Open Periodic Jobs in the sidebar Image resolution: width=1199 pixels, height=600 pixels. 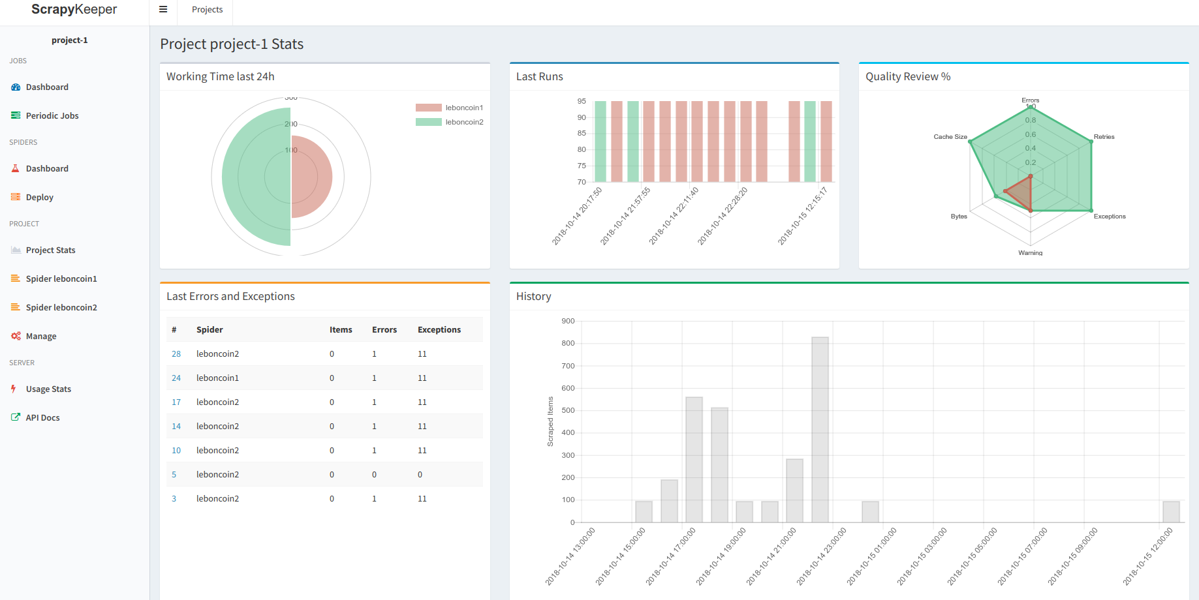click(x=52, y=115)
